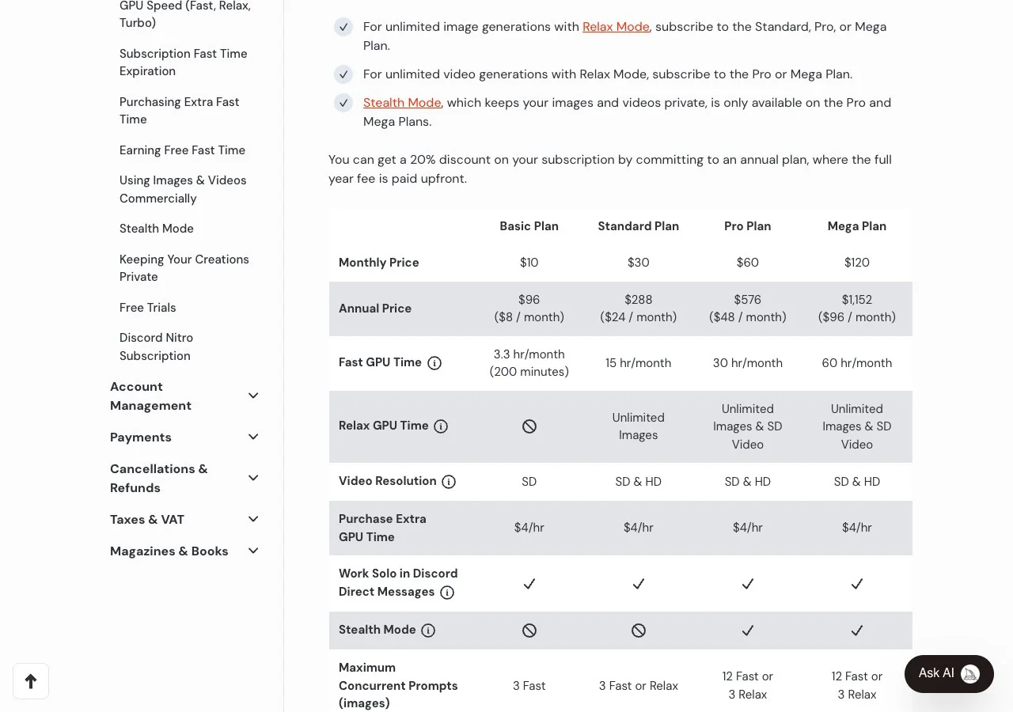Select Using Images & Videos Commercially
Viewport: 1013px width, 712px height.
pyautogui.click(x=183, y=189)
